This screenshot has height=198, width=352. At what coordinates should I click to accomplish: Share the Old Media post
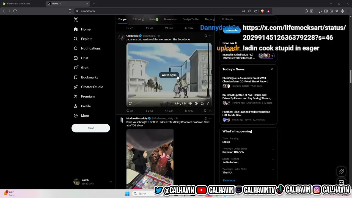pos(210,111)
